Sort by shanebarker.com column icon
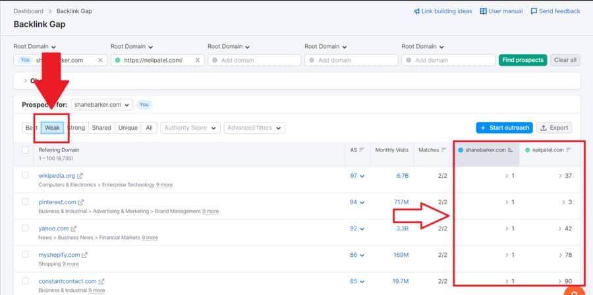 coord(510,150)
